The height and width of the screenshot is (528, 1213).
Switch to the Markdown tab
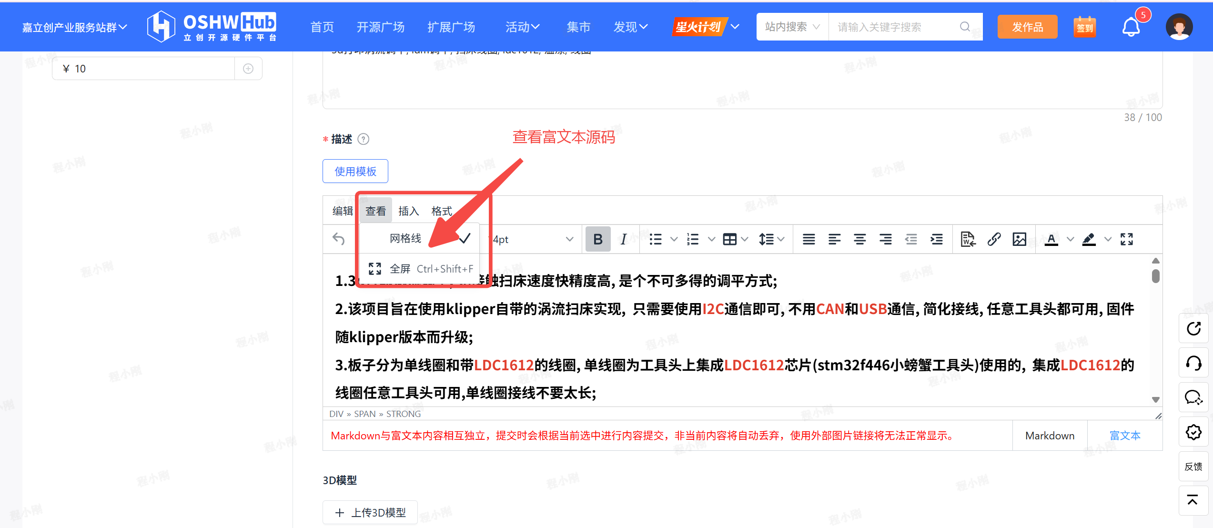[x=1050, y=436]
